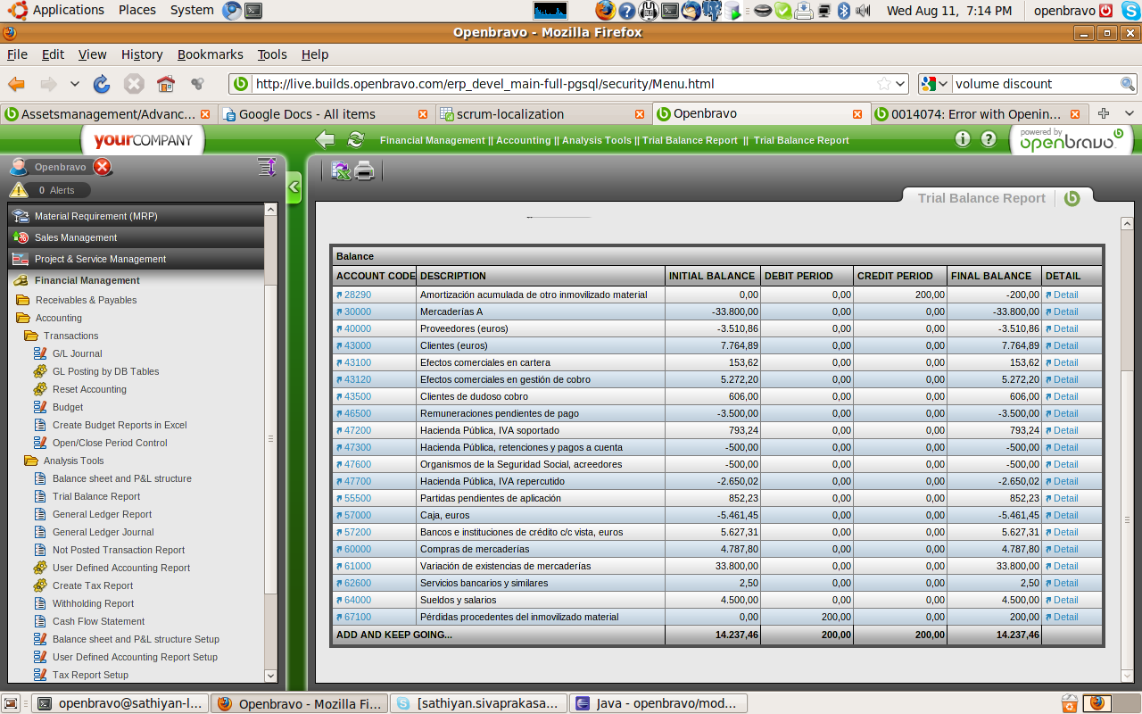Log out using red X beside Openbravo user
This screenshot has width=1142, height=714.
103,167
